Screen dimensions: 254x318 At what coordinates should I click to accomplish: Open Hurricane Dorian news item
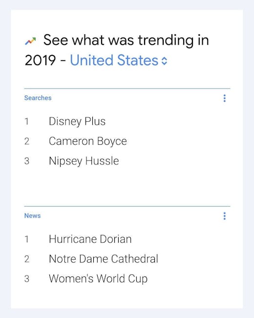pyautogui.click(x=90, y=239)
